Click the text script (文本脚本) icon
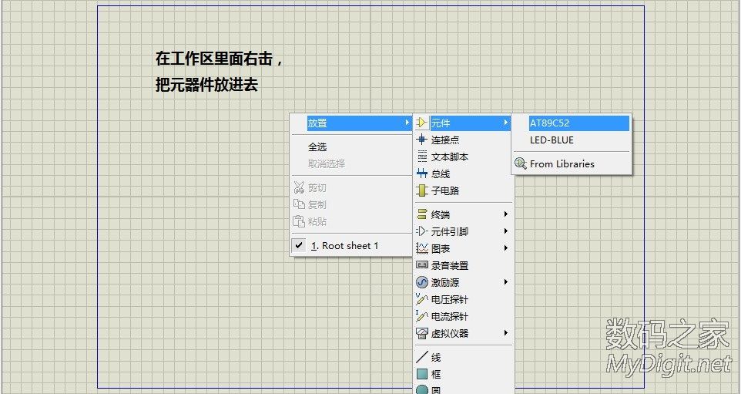 (x=421, y=157)
